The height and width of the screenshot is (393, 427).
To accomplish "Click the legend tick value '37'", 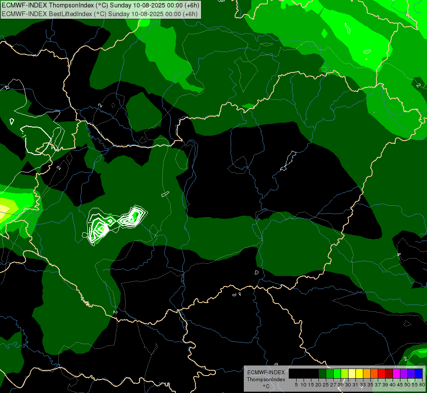I will pos(378,385).
